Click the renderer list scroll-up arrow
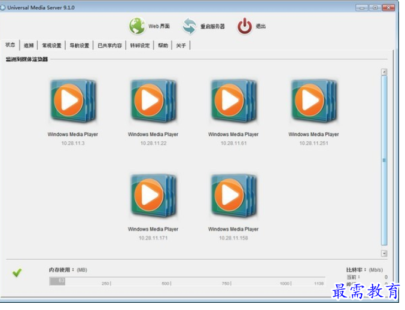 (x=384, y=72)
